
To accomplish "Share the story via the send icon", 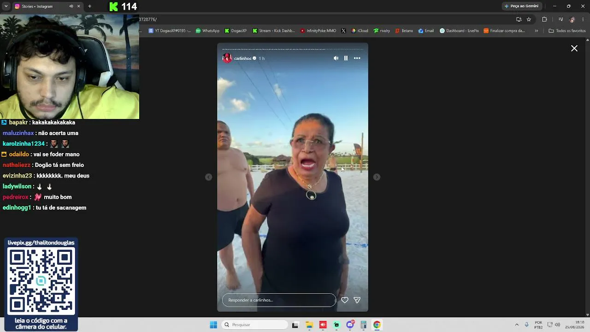I will coord(357,300).
